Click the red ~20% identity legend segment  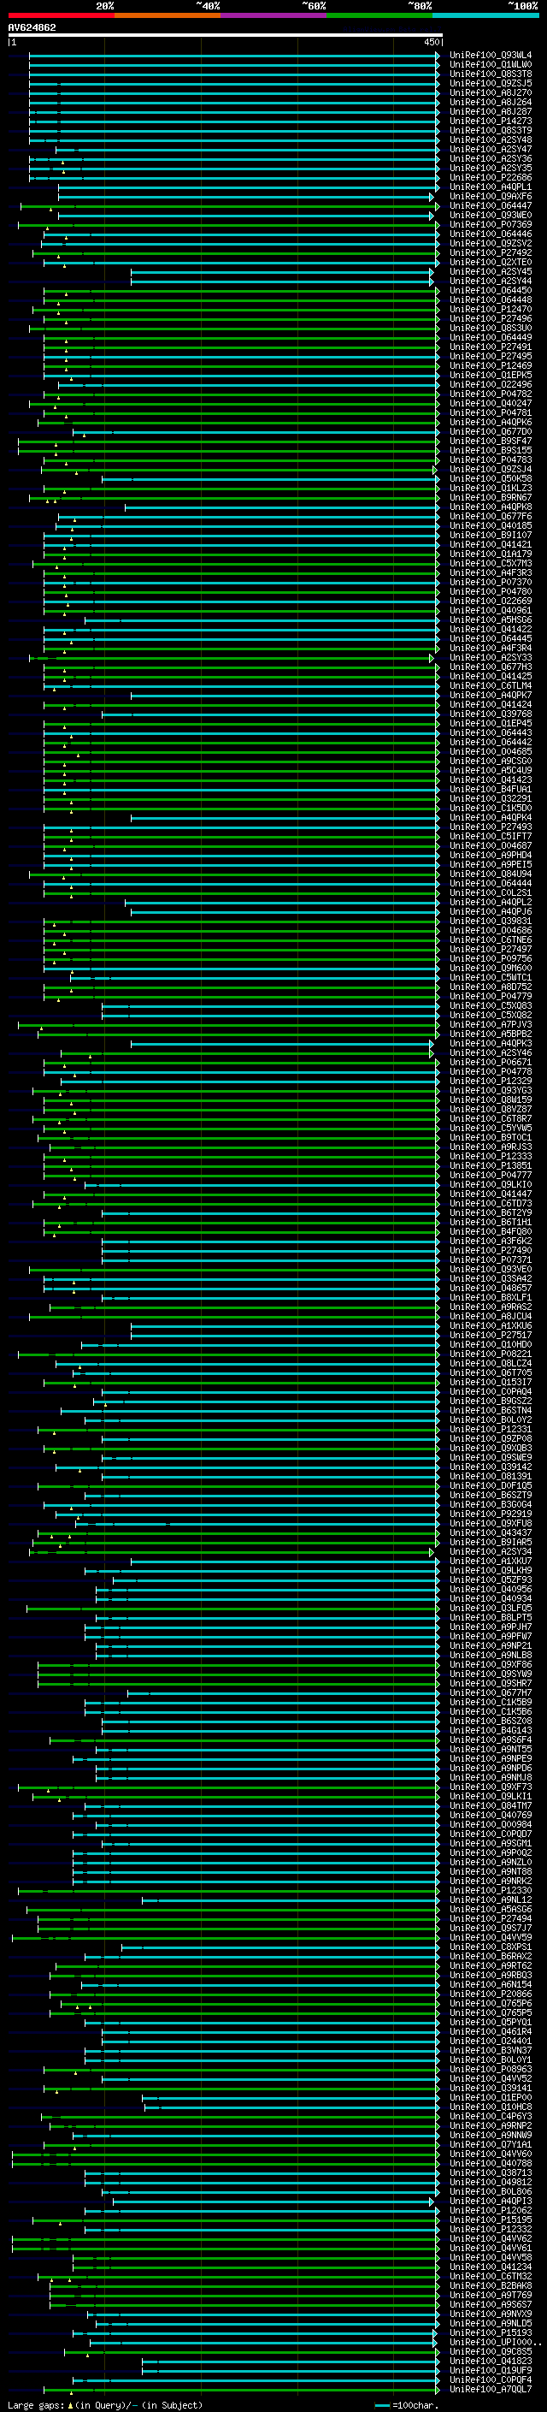pyautogui.click(x=61, y=15)
